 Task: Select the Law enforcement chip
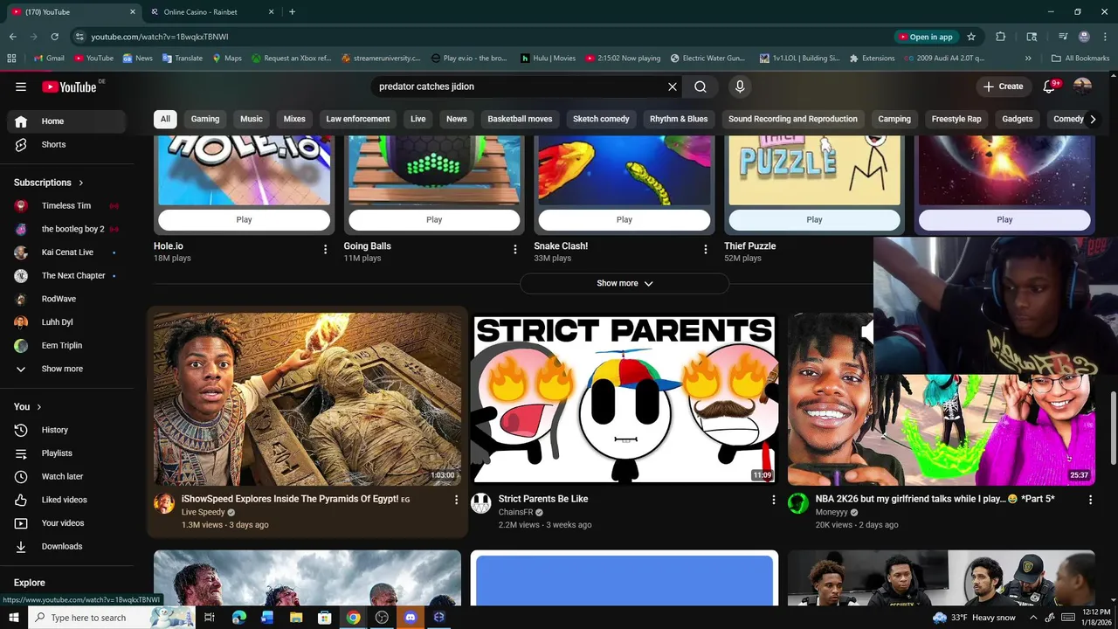pos(358,119)
